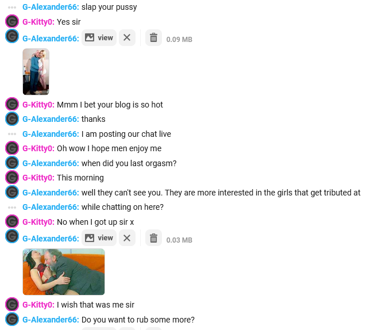
Task: Click the picture icon inside the first view button
Action: pos(90,37)
